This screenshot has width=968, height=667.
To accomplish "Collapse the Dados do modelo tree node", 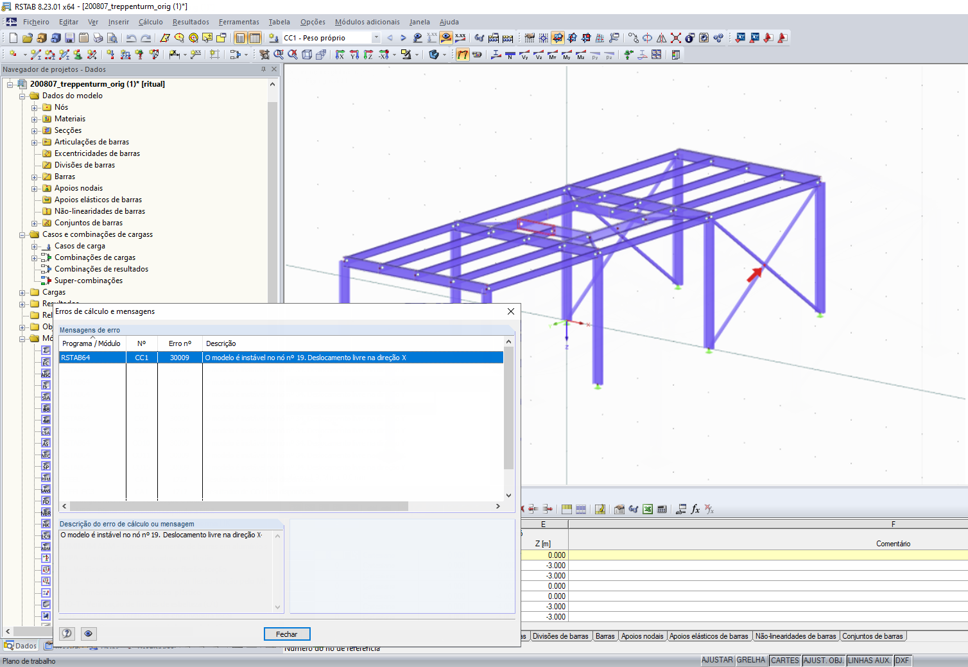I will [x=22, y=96].
